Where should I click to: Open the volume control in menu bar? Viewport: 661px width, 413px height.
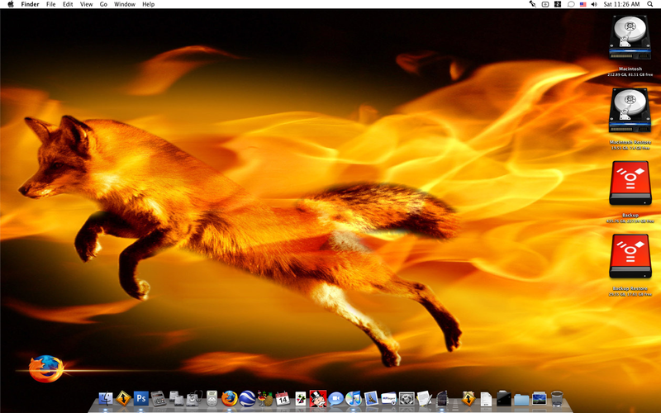(594, 4)
